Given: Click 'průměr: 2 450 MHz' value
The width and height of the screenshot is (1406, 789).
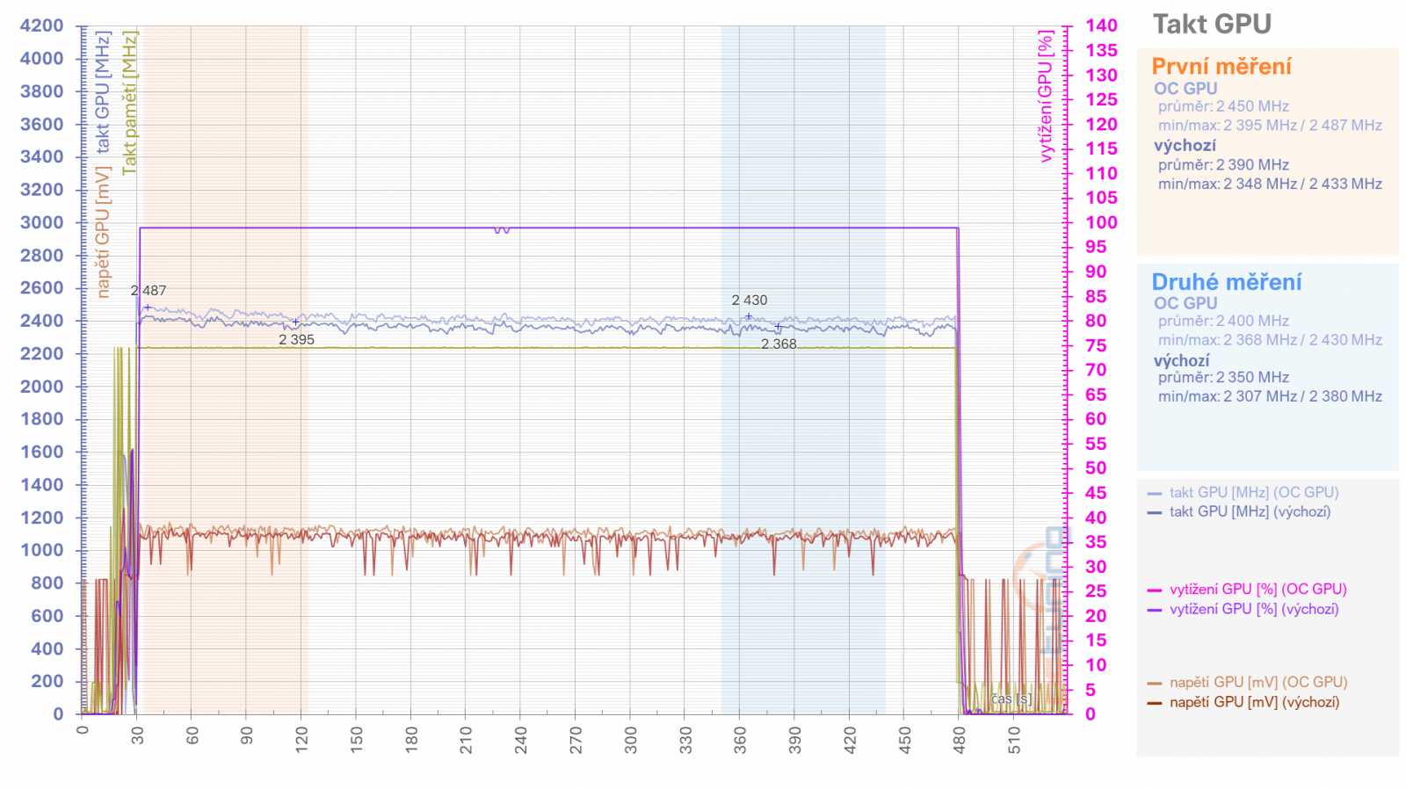Looking at the screenshot, I should click(x=1223, y=106).
